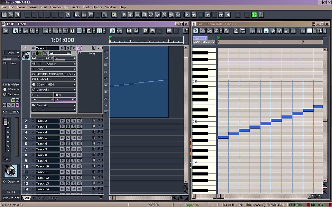Start playback with the Play button
The height and width of the screenshot is (207, 332).
(207, 15)
